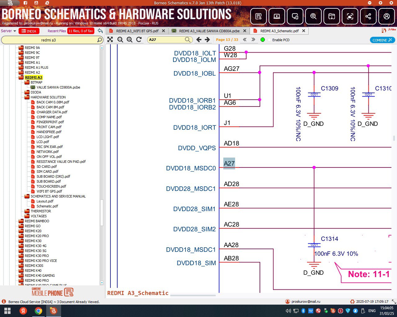The image size is (397, 317).
Task: Expand the VOLTAGES folder
Action: coord(27,216)
